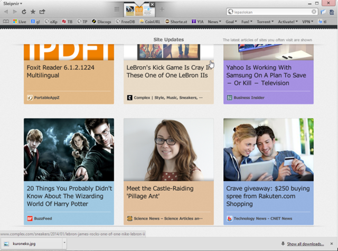The image size is (338, 251).
Task: Select the third tab thumbnail
Action: point(148,11)
